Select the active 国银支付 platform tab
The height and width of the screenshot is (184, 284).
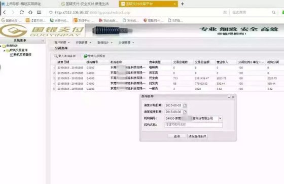coord(148,4)
